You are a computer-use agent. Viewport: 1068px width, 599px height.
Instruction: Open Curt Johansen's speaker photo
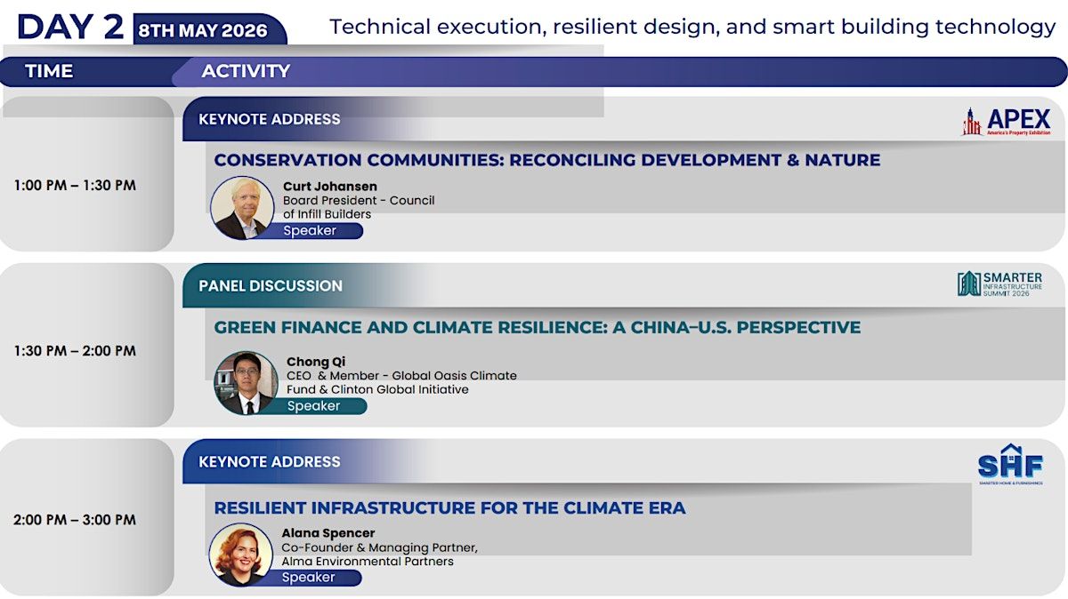click(241, 208)
